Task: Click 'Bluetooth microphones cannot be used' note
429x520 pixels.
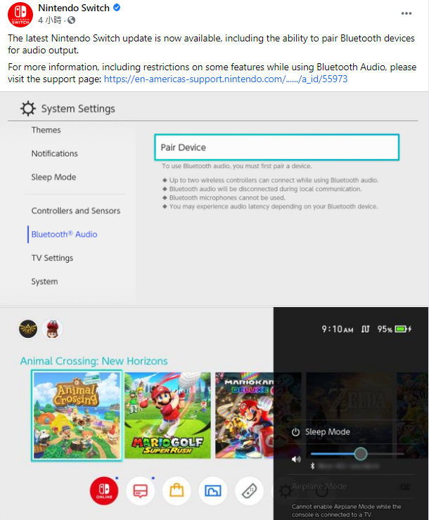Action: (227, 197)
